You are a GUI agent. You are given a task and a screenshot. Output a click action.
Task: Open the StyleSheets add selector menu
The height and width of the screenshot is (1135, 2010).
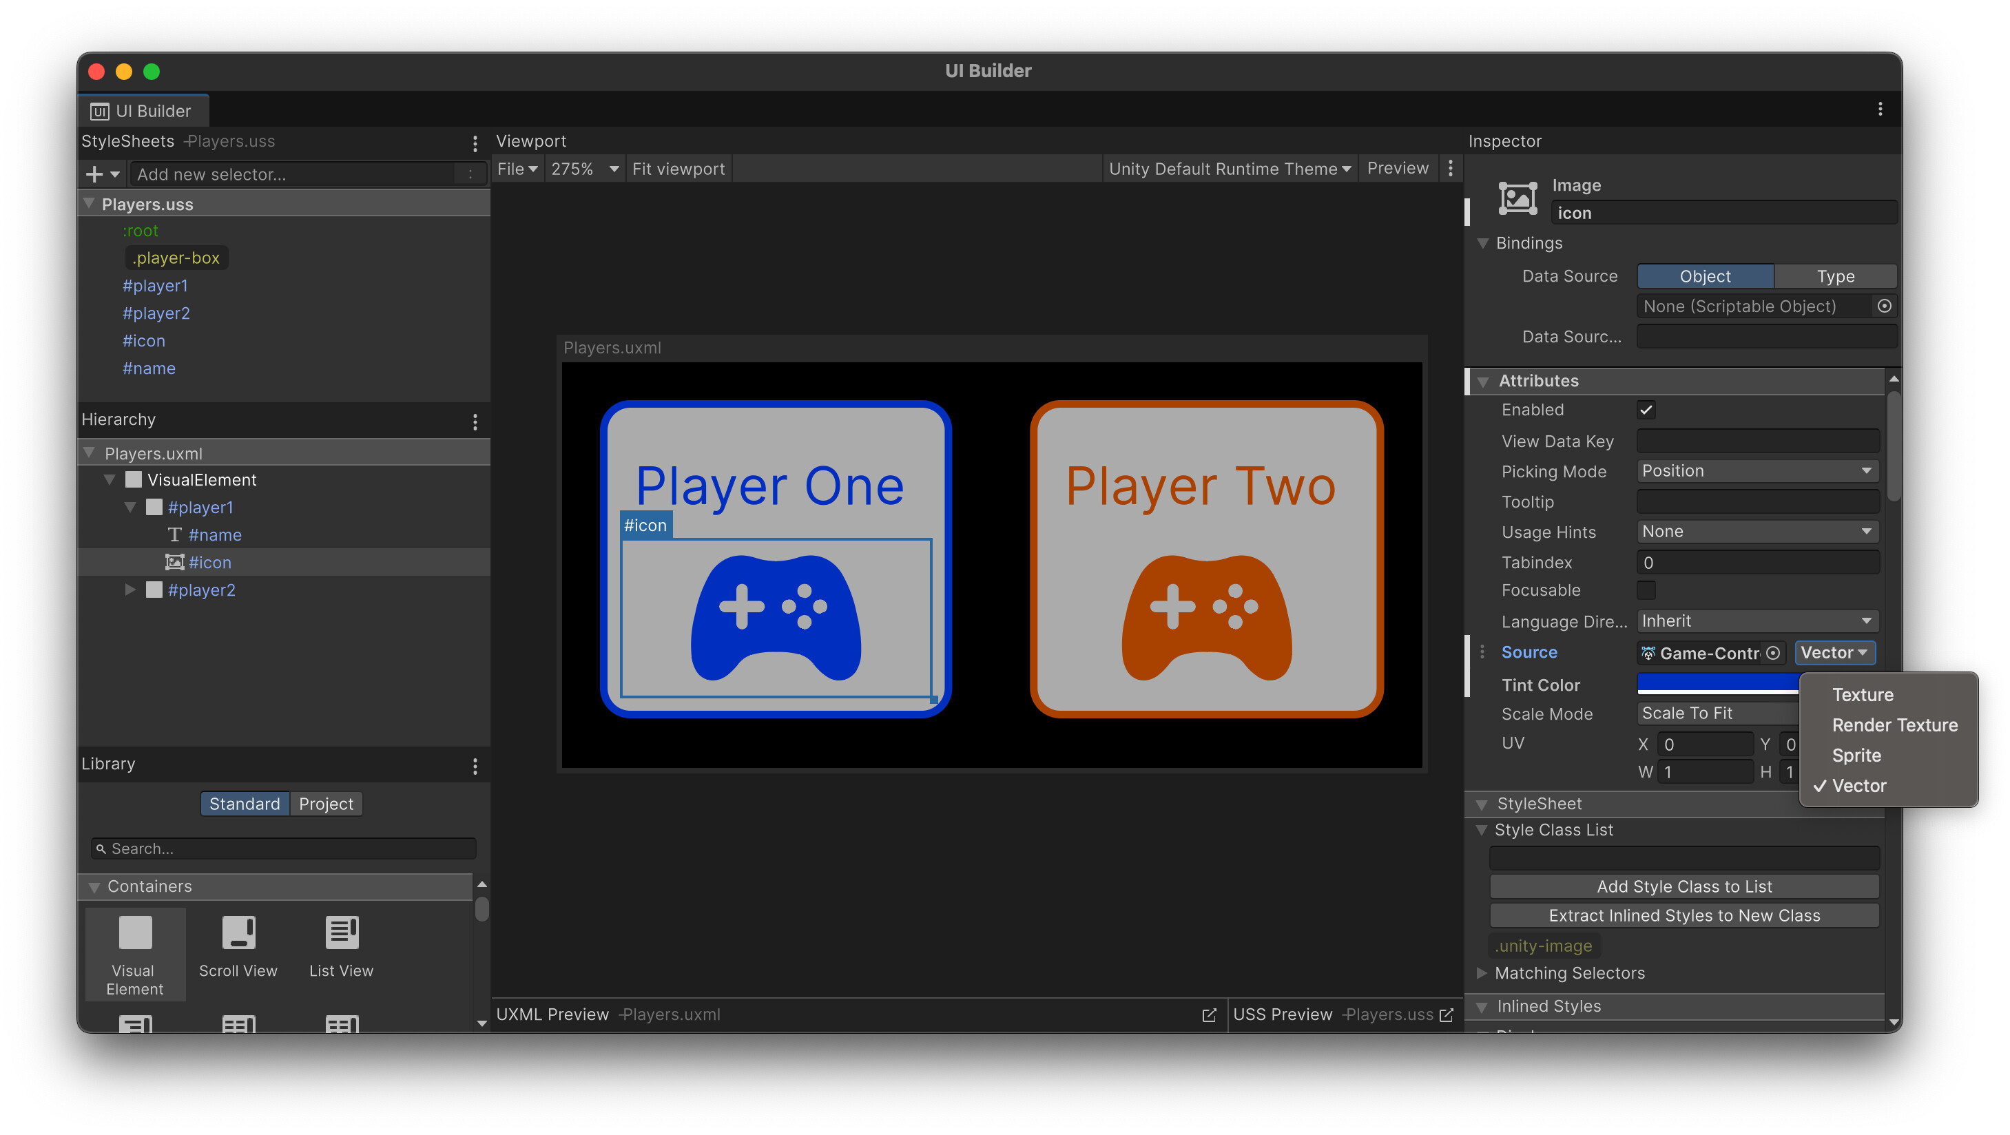tap(114, 173)
